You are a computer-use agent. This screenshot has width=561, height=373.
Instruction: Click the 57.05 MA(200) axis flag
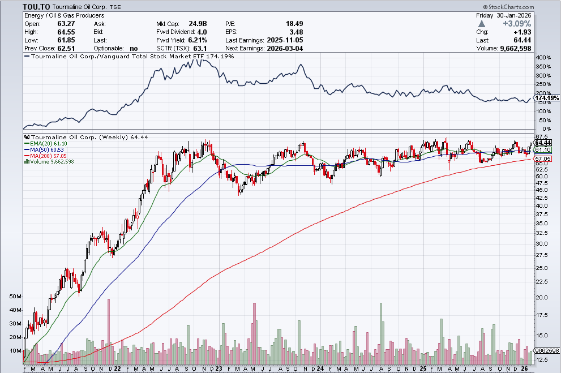click(543, 159)
